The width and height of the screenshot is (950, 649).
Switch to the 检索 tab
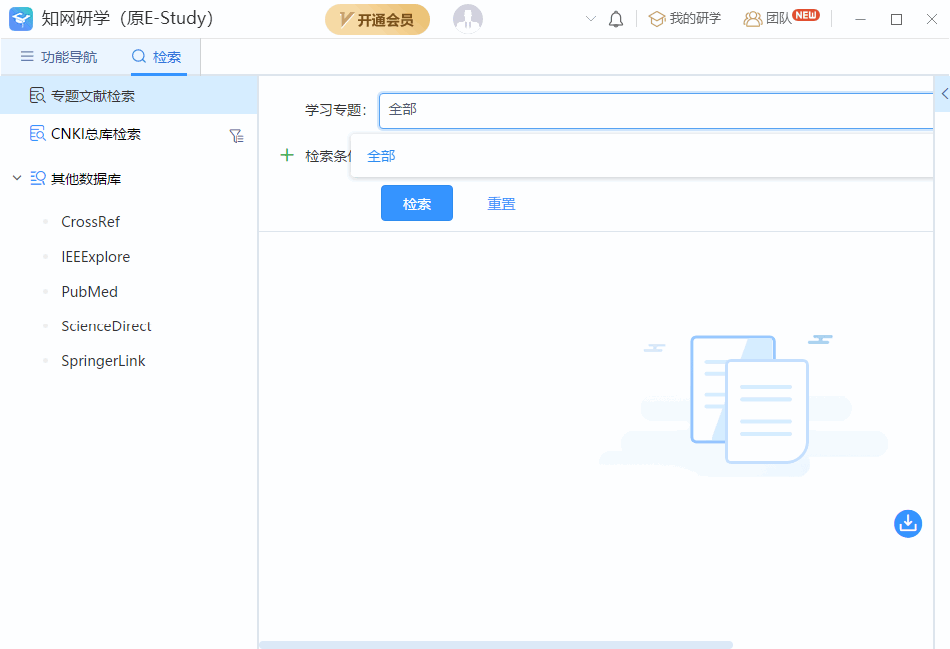tap(156, 57)
